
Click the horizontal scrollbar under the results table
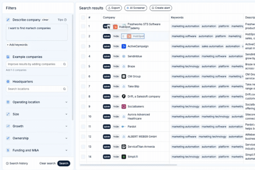128,165
